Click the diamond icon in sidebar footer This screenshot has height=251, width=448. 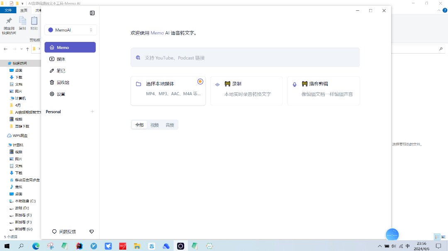pos(92,232)
